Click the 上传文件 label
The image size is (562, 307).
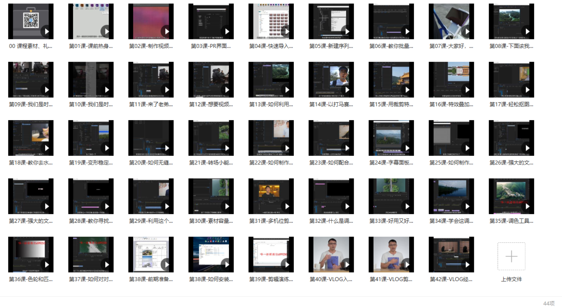[x=511, y=279]
